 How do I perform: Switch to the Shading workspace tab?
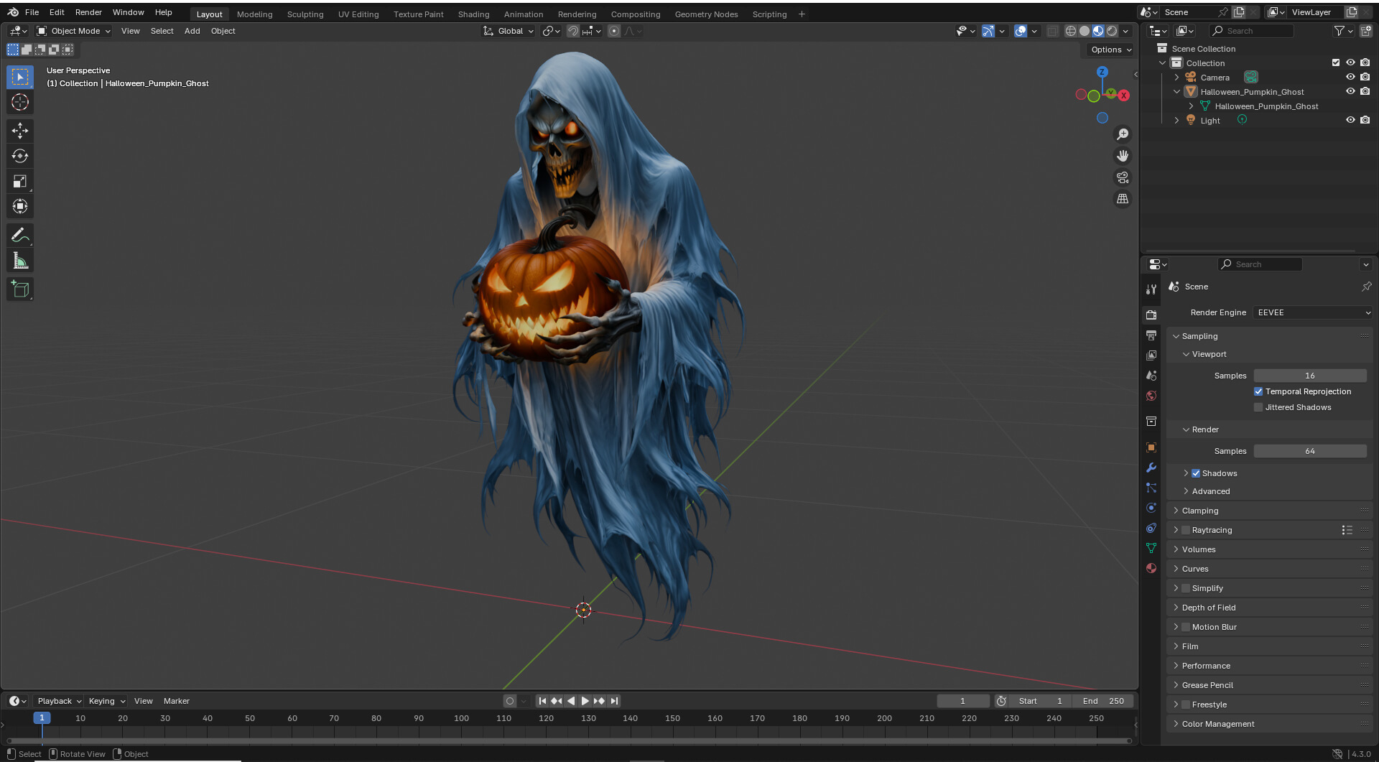pyautogui.click(x=473, y=14)
